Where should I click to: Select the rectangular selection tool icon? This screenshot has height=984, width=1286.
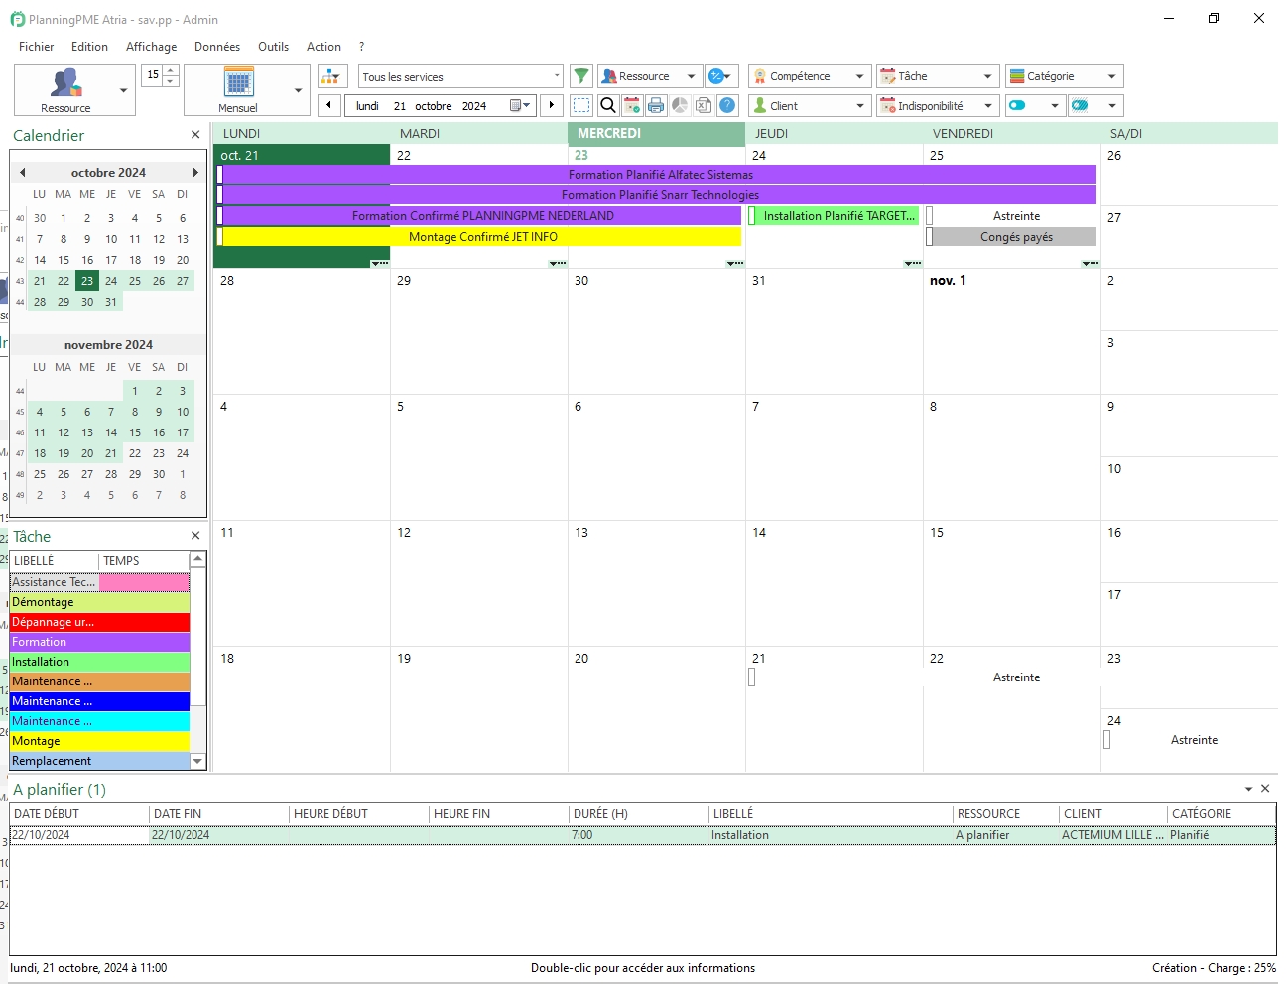(x=581, y=105)
